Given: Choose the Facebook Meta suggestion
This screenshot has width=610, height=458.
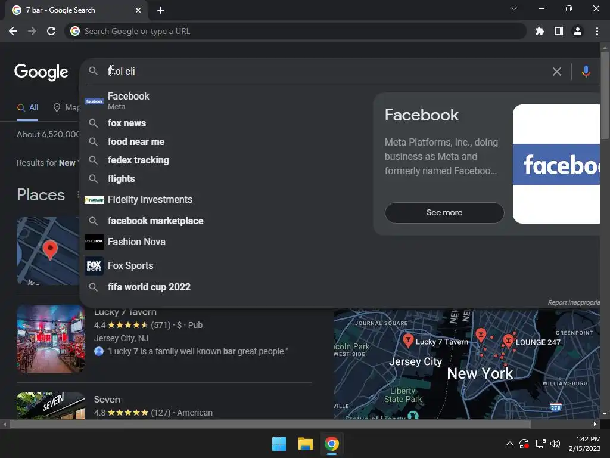Looking at the screenshot, I should coord(226,100).
